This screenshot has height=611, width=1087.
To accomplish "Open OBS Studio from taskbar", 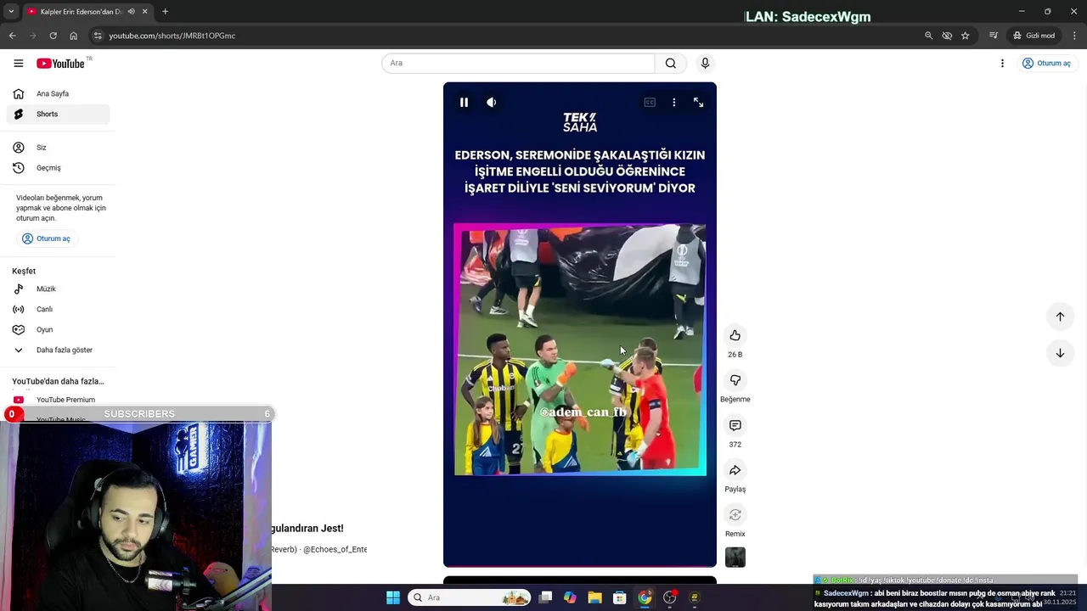I will pyautogui.click(x=669, y=597).
